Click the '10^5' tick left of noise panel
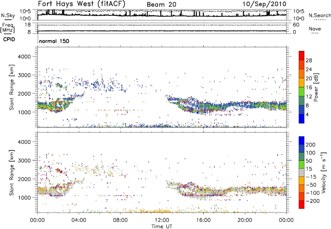331x229 pixels. (x=25, y=12)
